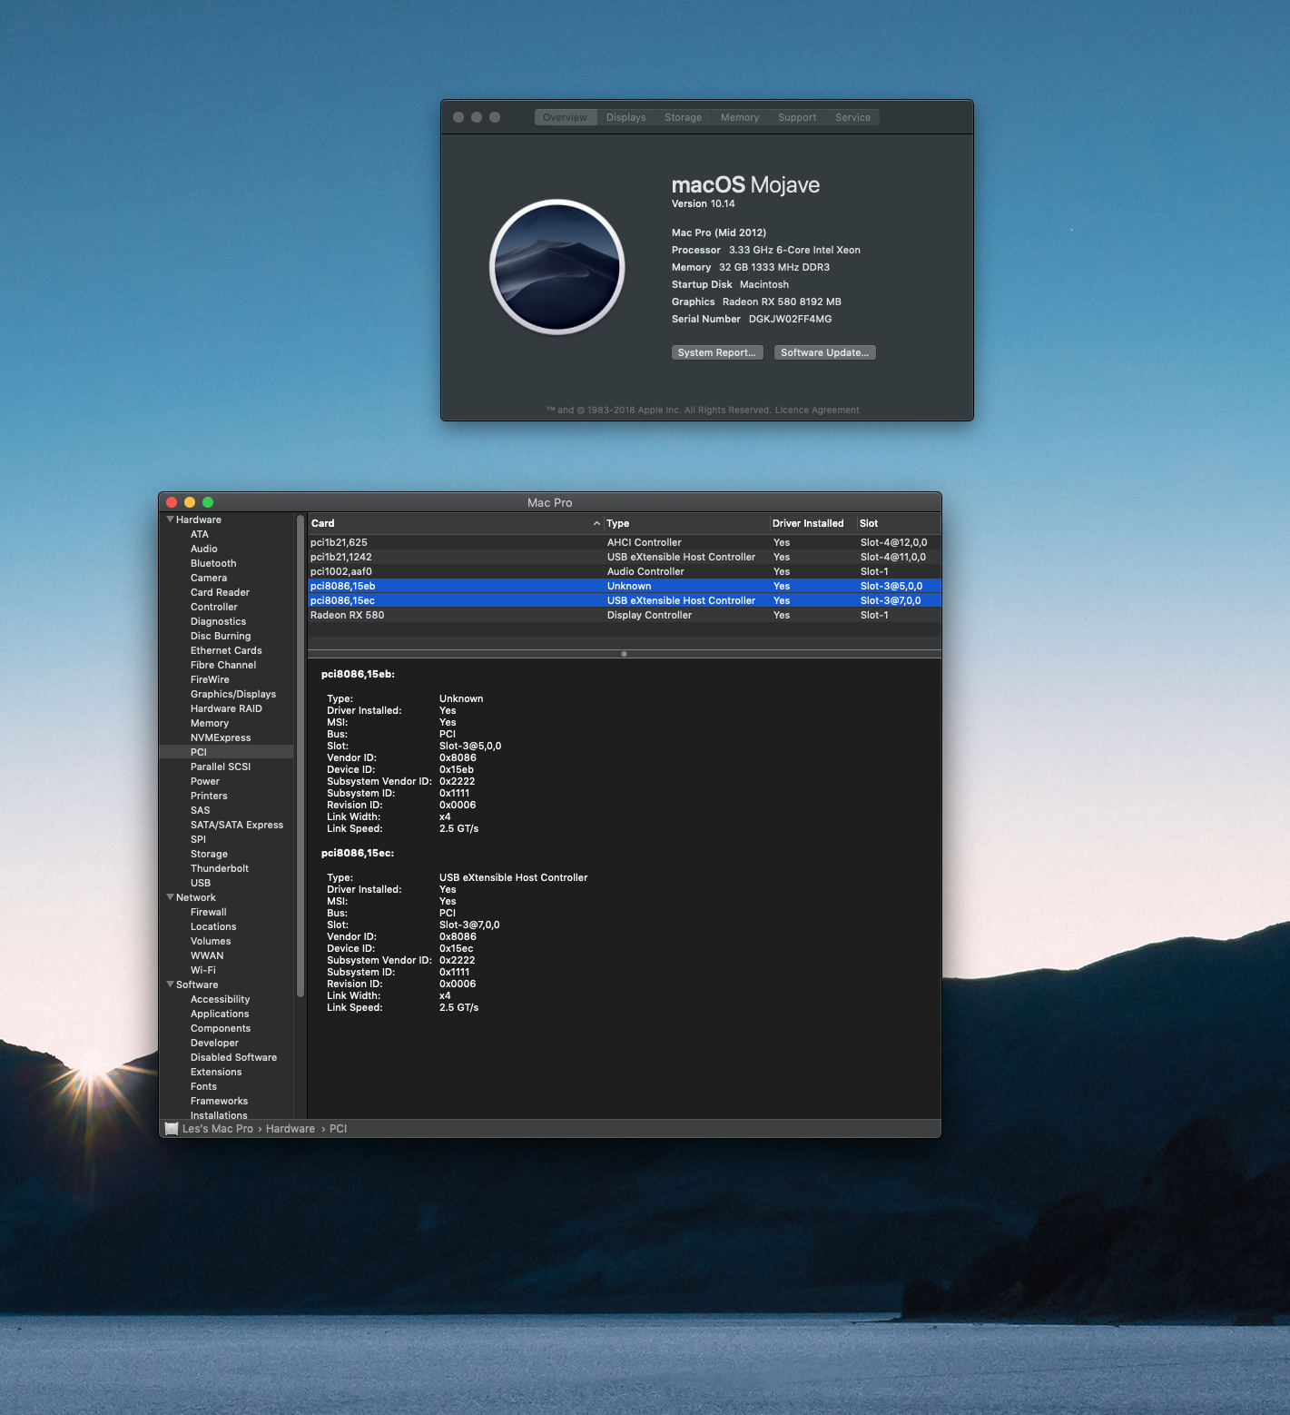Select the pci1002,aaf0 card row

625,571
